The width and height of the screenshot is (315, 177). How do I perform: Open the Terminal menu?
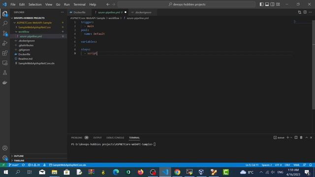point(79,4)
